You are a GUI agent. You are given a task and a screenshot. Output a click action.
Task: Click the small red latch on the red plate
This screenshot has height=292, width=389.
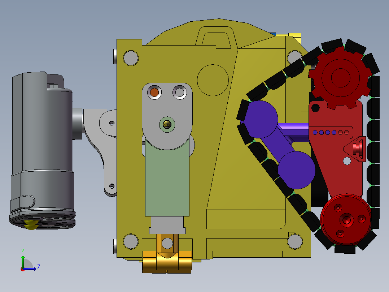pos(358,149)
